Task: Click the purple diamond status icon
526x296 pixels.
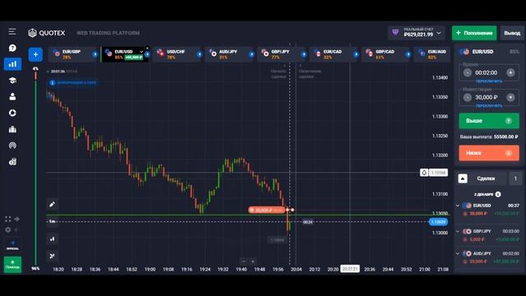Action: click(x=395, y=33)
